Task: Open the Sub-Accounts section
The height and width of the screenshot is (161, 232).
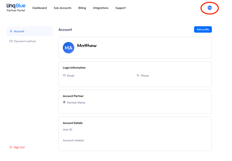Action: (x=62, y=8)
